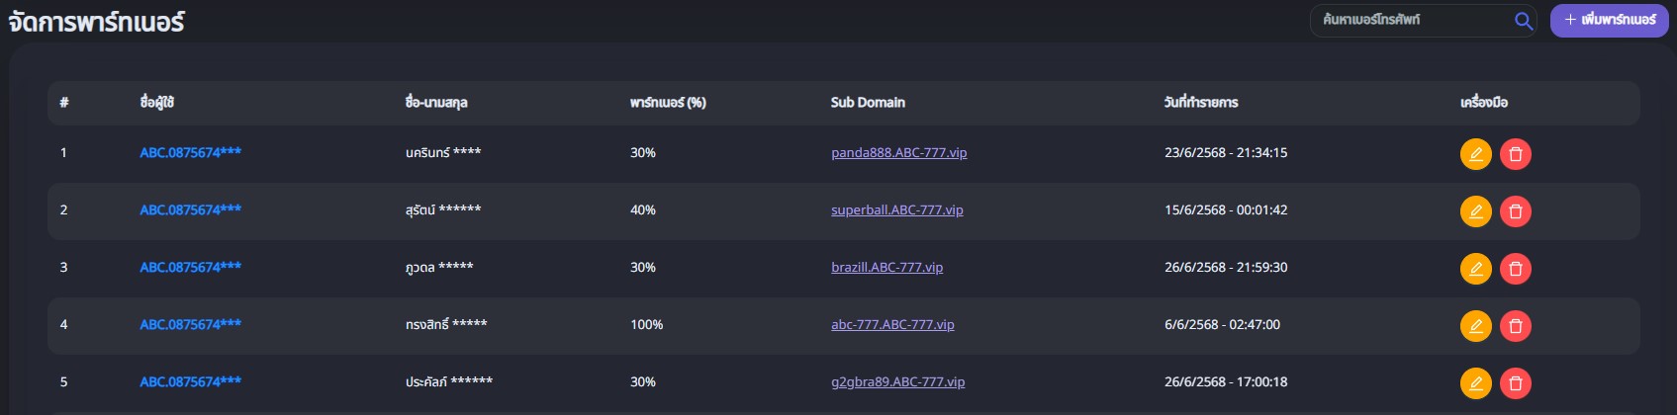Open edit for brazill partner
1677x415 pixels.
(1475, 269)
